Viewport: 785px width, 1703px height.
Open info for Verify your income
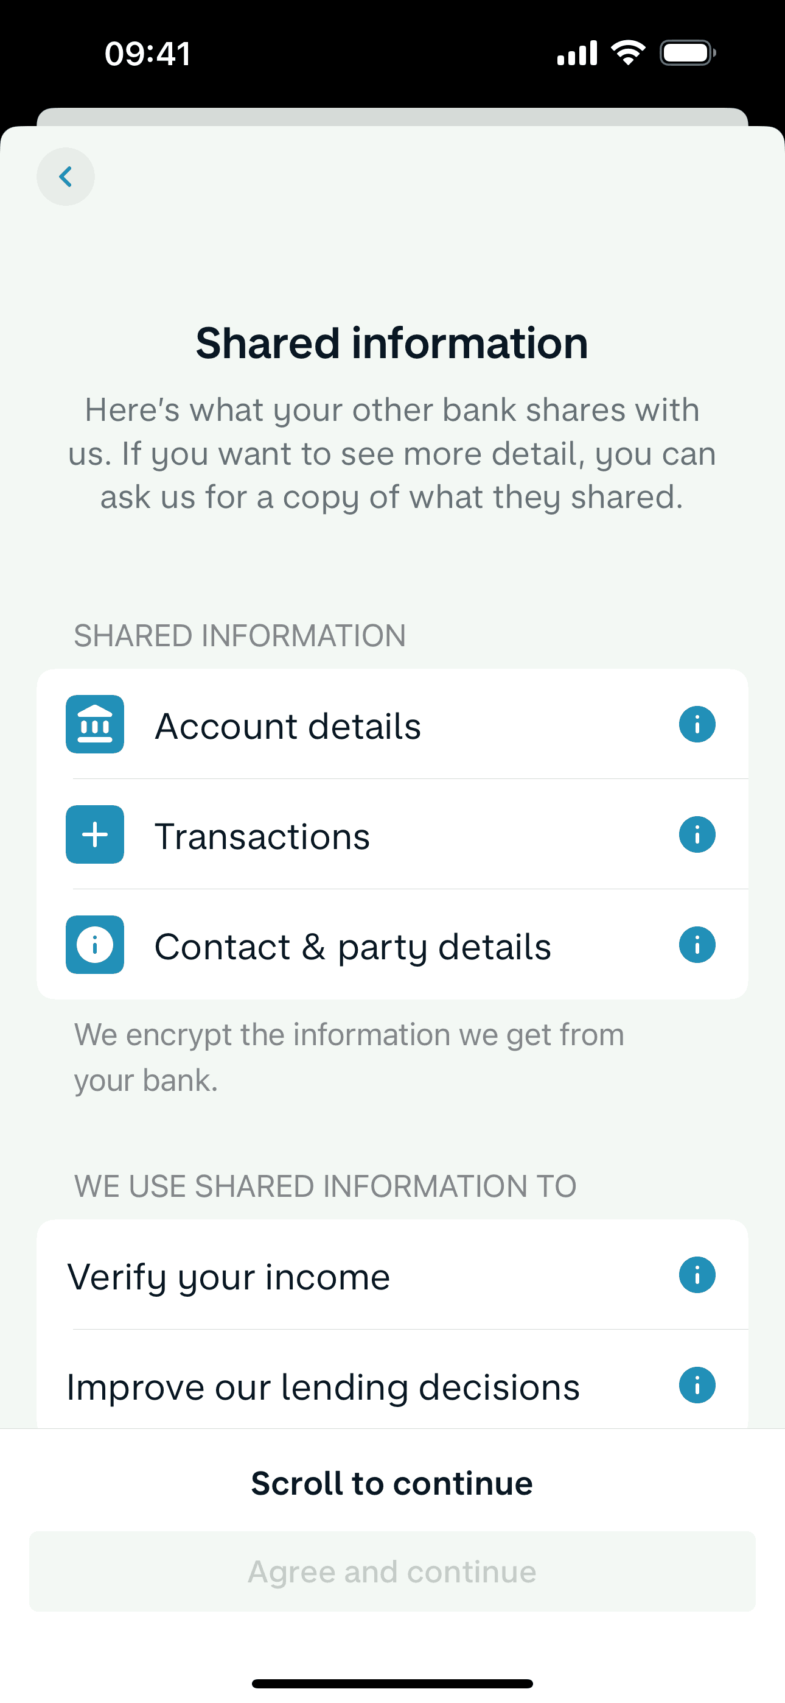pos(696,1275)
